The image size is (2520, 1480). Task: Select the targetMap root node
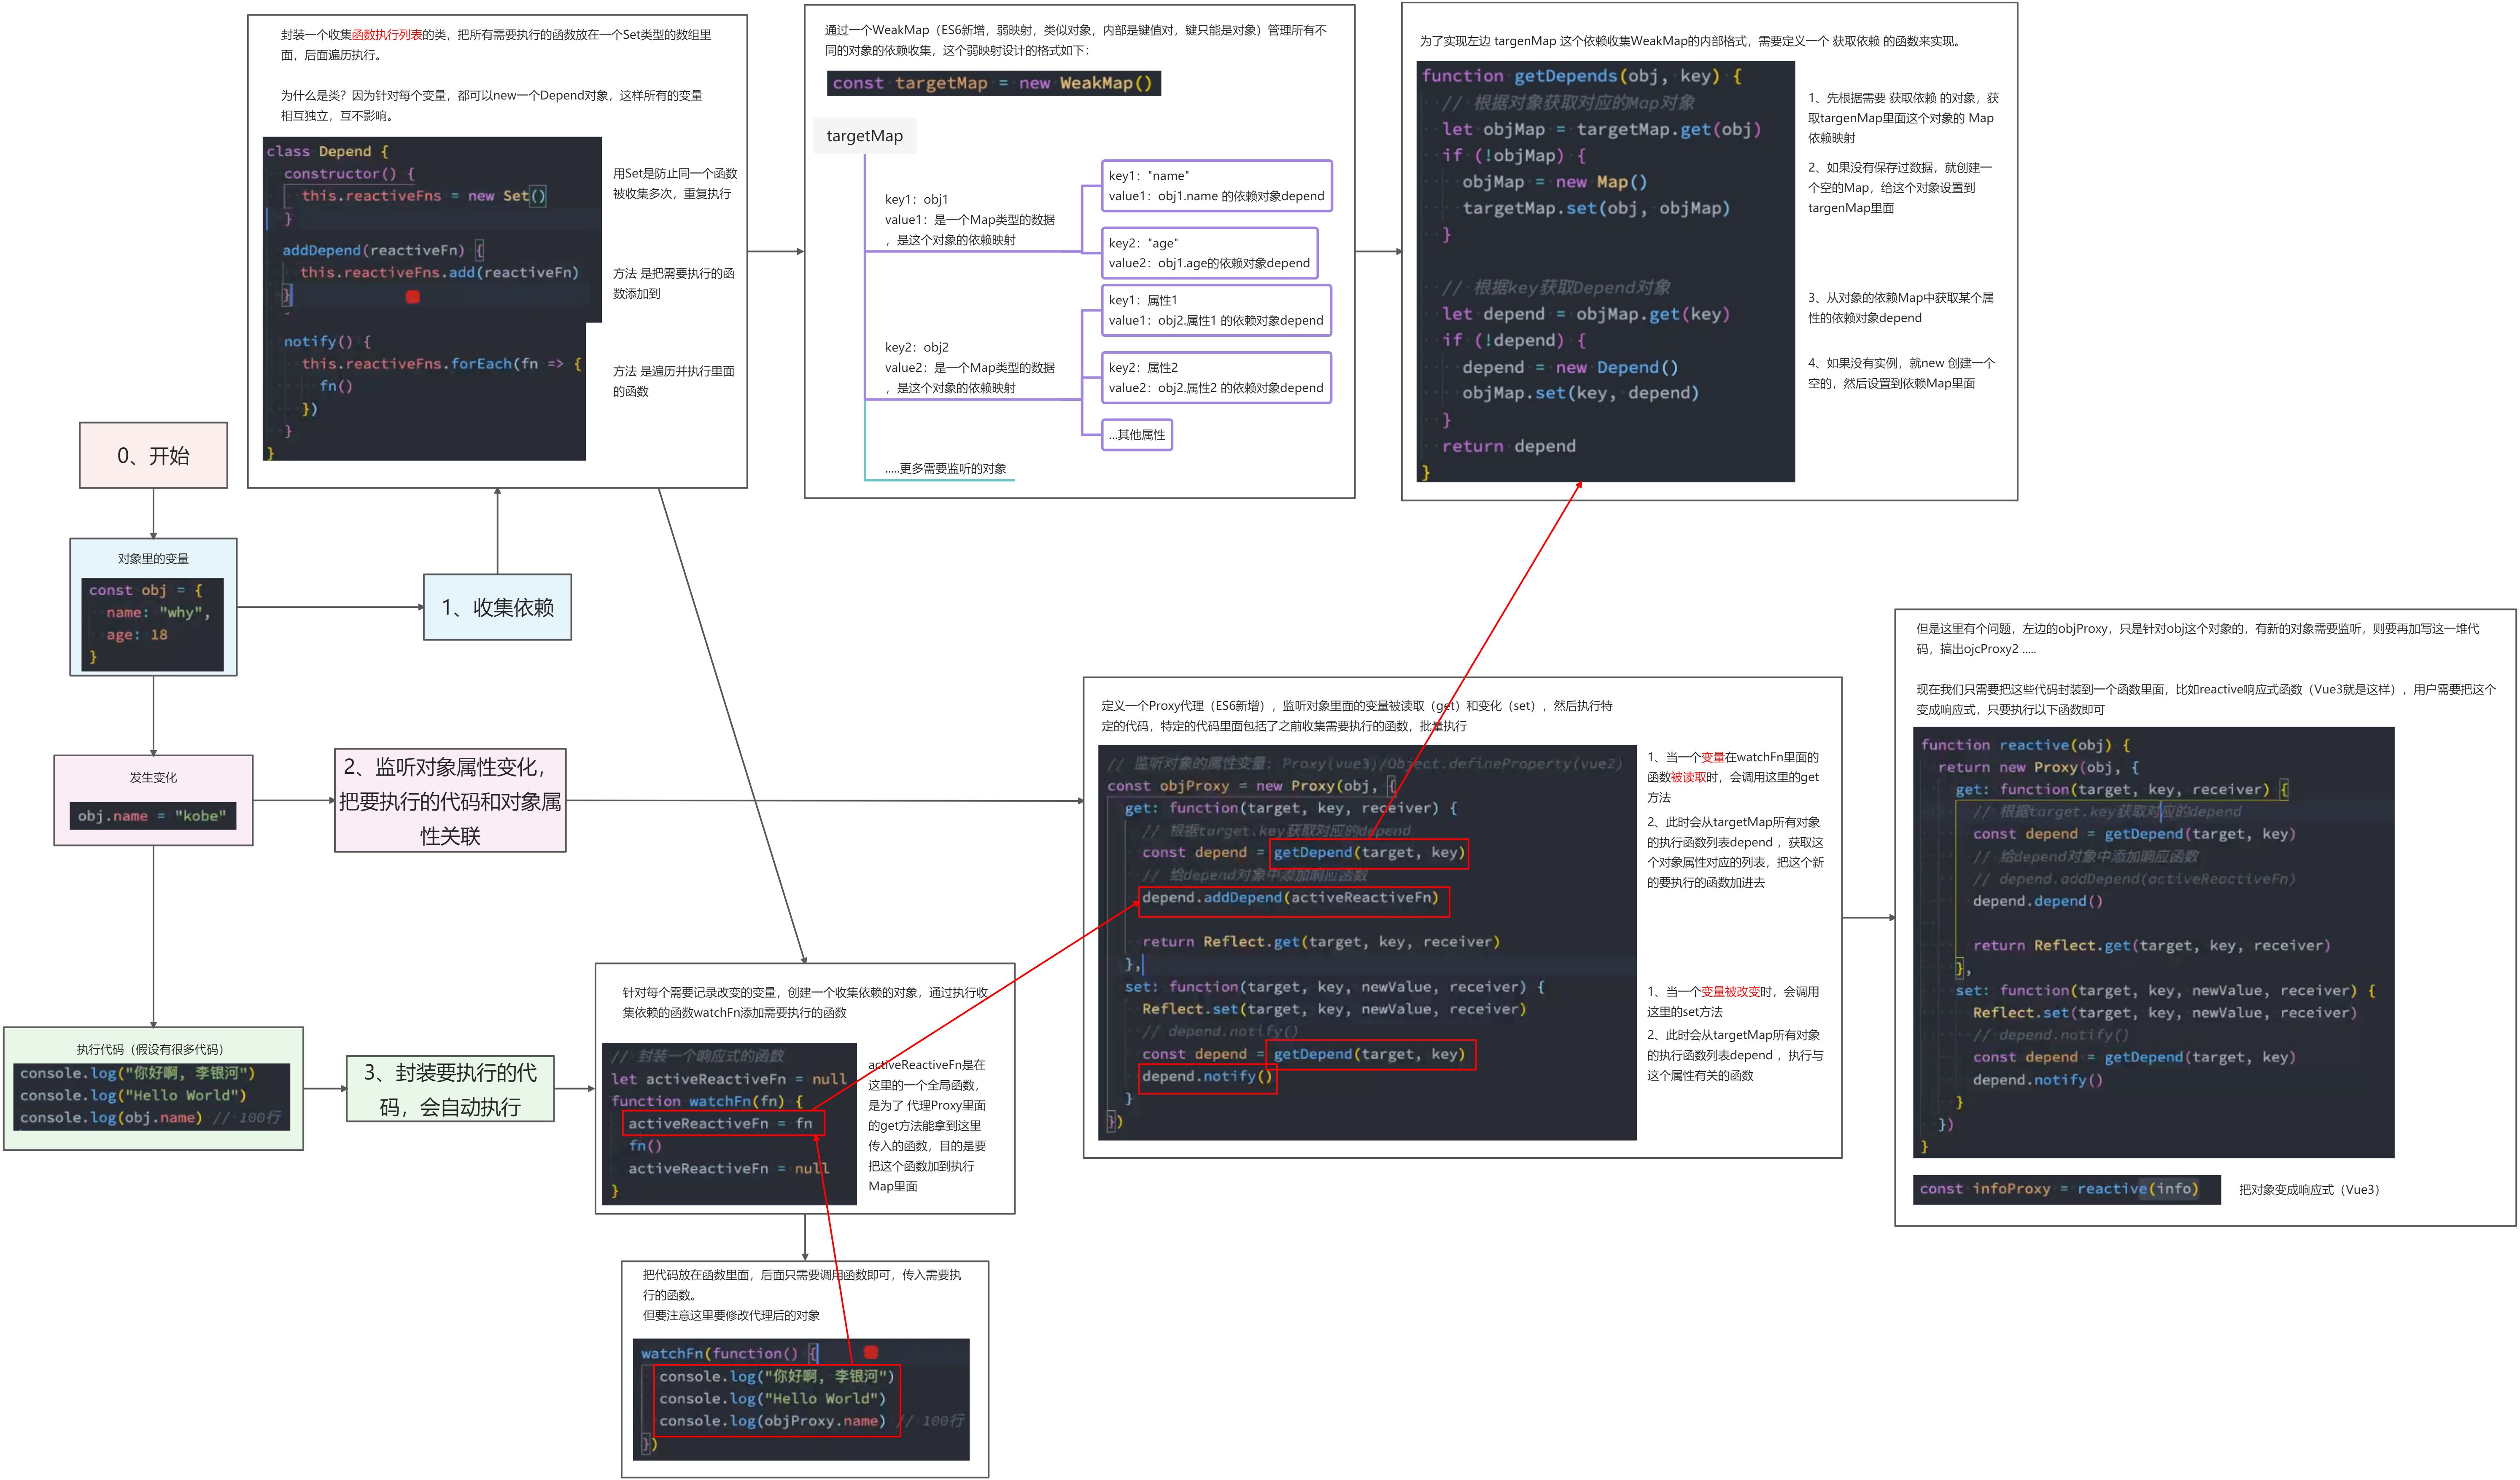[864, 136]
